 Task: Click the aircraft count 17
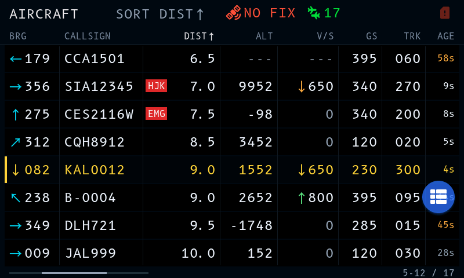click(332, 13)
